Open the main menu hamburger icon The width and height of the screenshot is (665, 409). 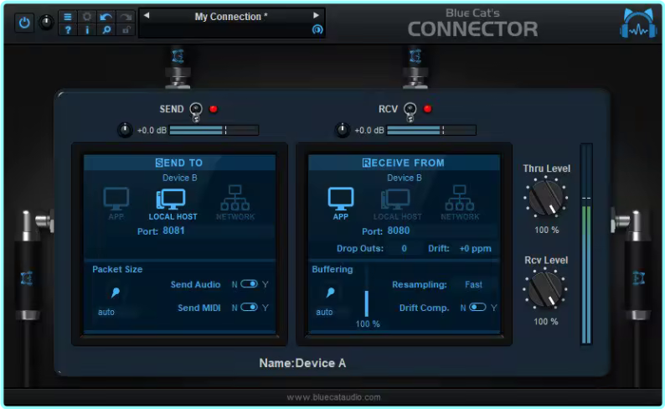point(68,17)
